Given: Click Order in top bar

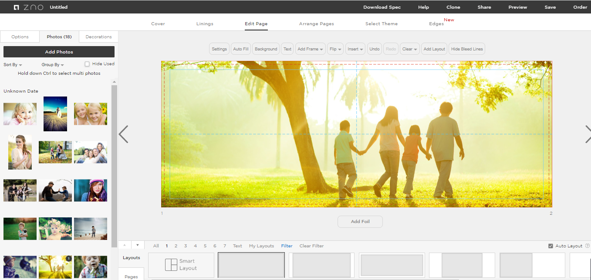Looking at the screenshot, I should [x=580, y=7].
